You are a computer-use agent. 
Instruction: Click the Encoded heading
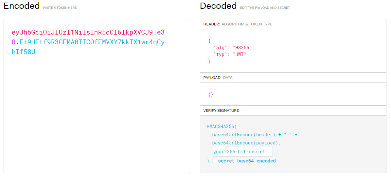pos(22,6)
